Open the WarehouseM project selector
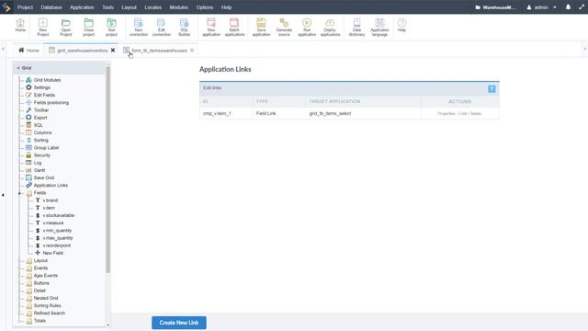 495,7
